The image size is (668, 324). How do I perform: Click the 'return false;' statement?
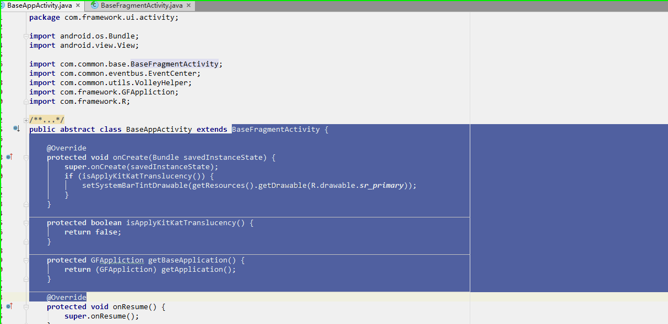[x=93, y=232]
